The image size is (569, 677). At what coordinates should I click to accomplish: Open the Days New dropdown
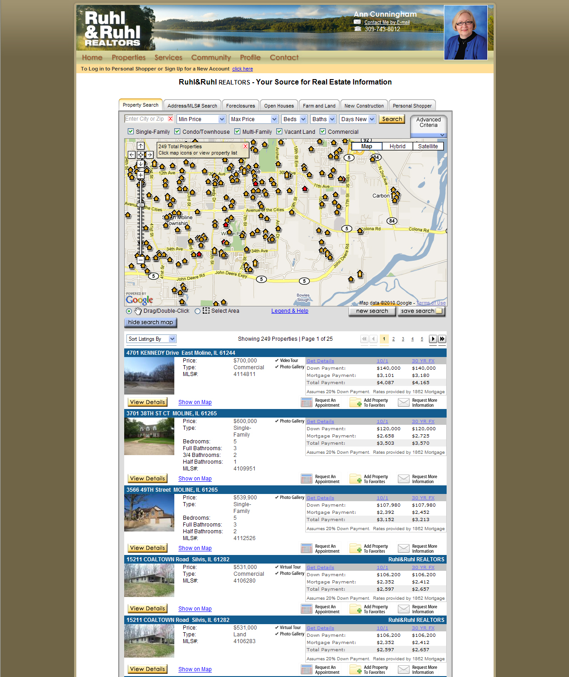(358, 119)
